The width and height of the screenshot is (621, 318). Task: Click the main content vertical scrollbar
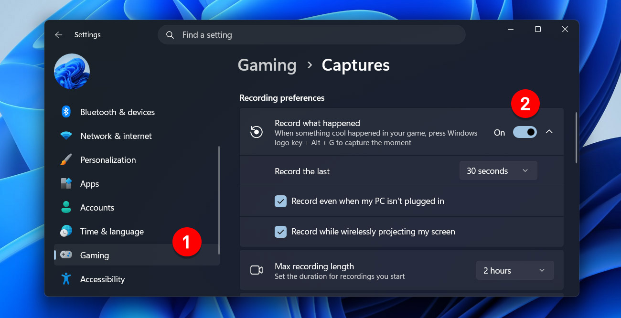[576, 138]
